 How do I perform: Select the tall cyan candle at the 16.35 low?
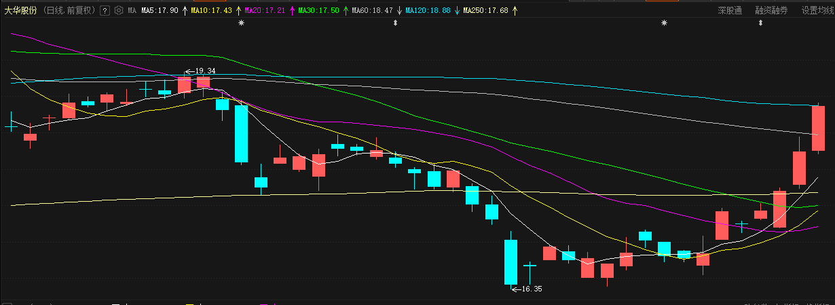[x=511, y=261]
